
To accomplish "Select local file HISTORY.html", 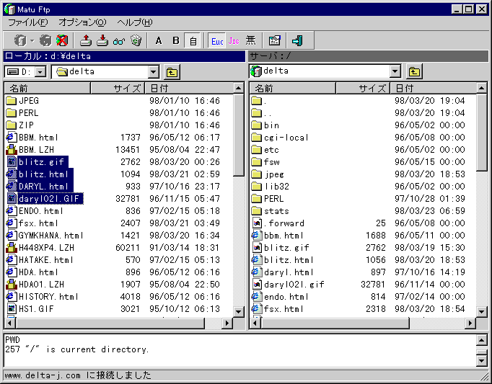I will pos(48,297).
